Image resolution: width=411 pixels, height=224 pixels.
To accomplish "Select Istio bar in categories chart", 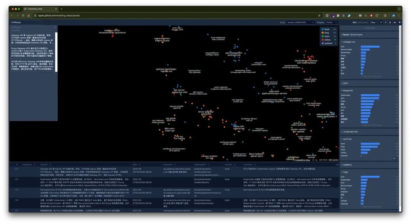I will 370,47.
